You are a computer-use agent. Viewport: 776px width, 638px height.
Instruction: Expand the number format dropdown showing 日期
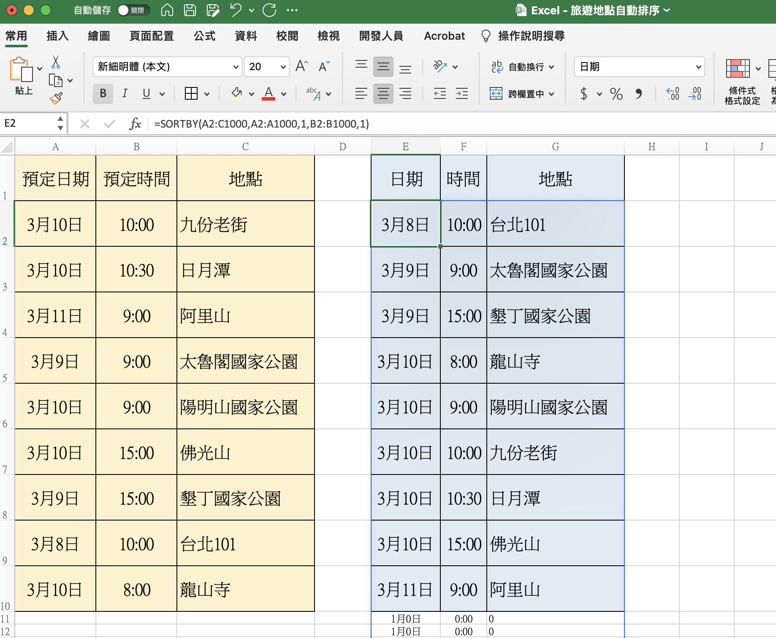point(698,67)
